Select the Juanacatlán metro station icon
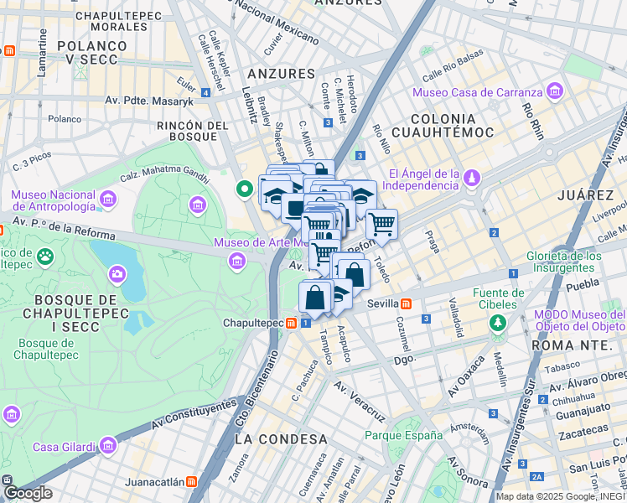This screenshot has height=503, width=627. coord(192,482)
